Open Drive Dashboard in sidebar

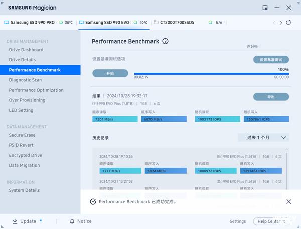tap(26, 50)
